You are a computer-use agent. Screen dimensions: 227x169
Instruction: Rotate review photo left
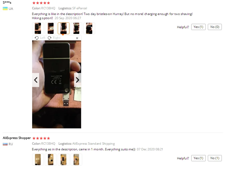pyautogui.click(x=40, y=38)
